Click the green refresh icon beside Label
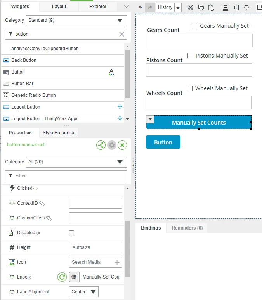 pos(62,277)
